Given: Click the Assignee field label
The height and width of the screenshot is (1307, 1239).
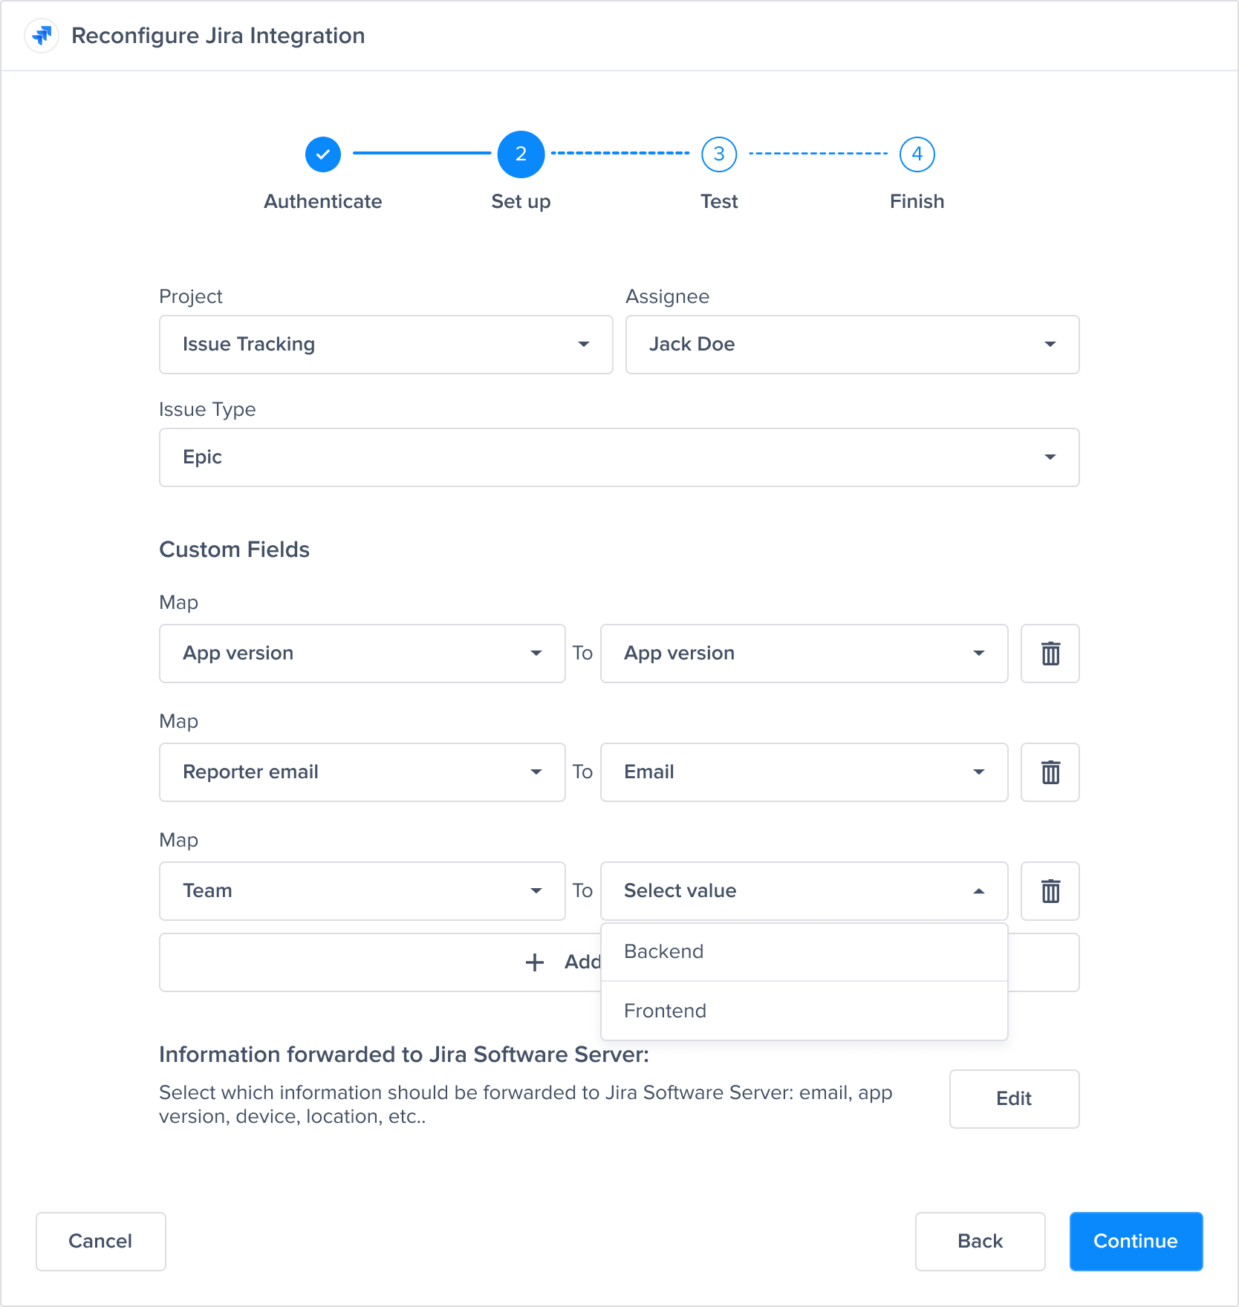Looking at the screenshot, I should pos(668,297).
